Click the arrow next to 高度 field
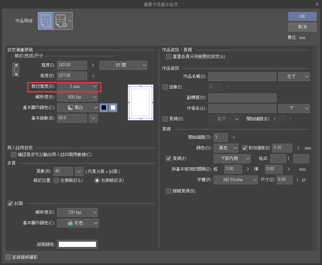 click(94, 76)
